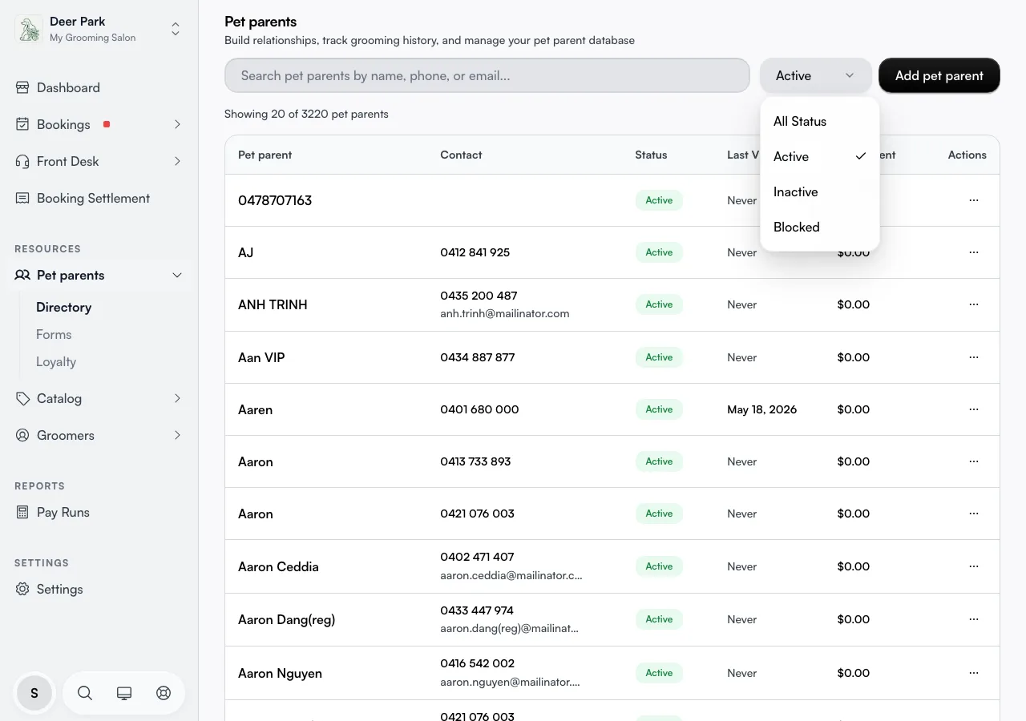Click the lifebuoy support icon
This screenshot has height=721, width=1026.
click(x=164, y=693)
